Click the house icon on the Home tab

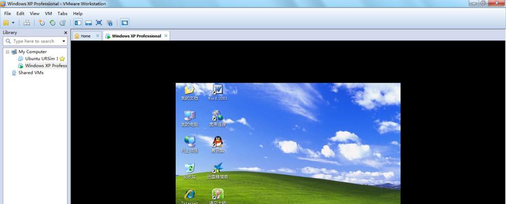(x=77, y=36)
